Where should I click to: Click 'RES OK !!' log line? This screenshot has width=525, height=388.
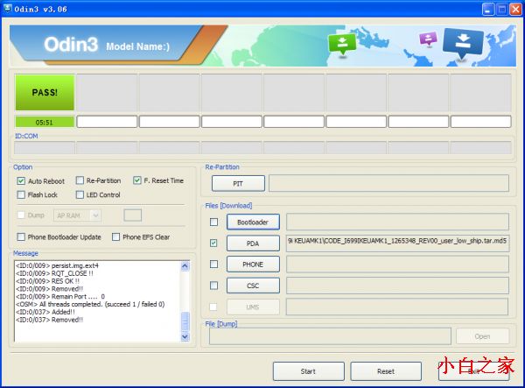[x=47, y=281]
